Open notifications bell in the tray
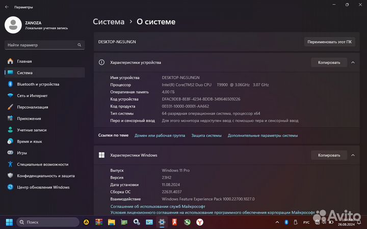The height and width of the screenshot is (229, 367). point(359,222)
